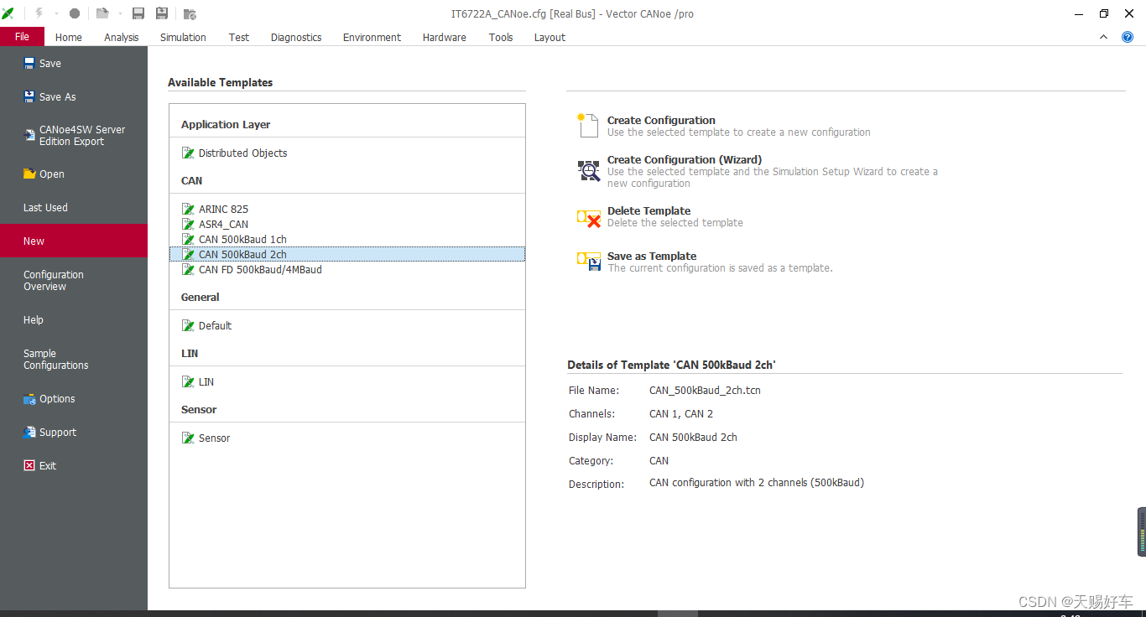Select the CAN 500kBaud 1ch template
This screenshot has height=617, width=1146.
click(x=347, y=239)
